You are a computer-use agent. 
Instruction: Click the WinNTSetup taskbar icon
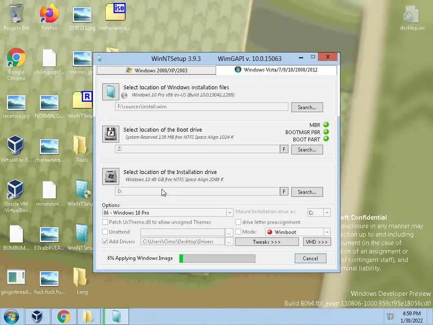116,317
